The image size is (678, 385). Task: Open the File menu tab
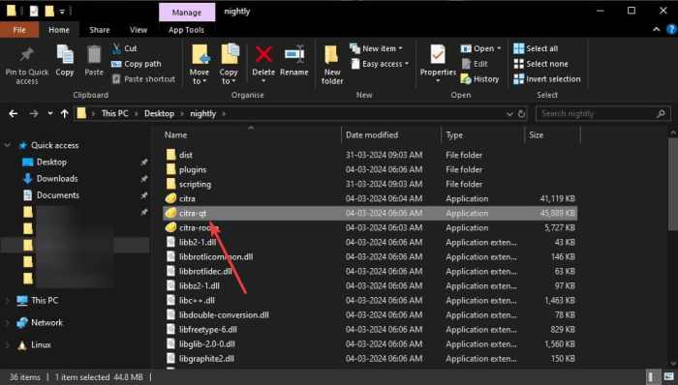click(x=19, y=30)
